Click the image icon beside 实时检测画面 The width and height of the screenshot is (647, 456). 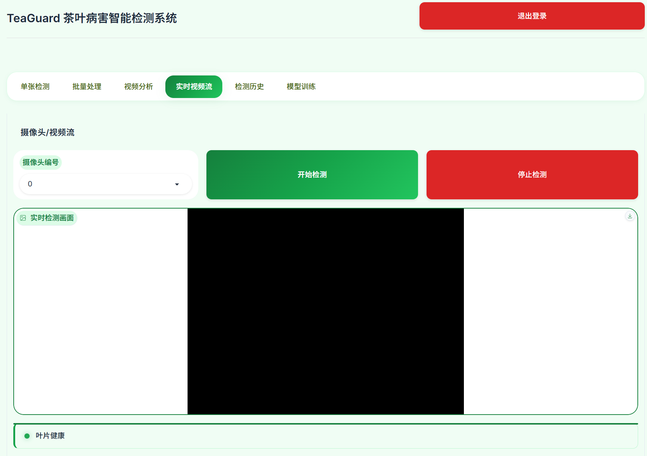coord(23,218)
